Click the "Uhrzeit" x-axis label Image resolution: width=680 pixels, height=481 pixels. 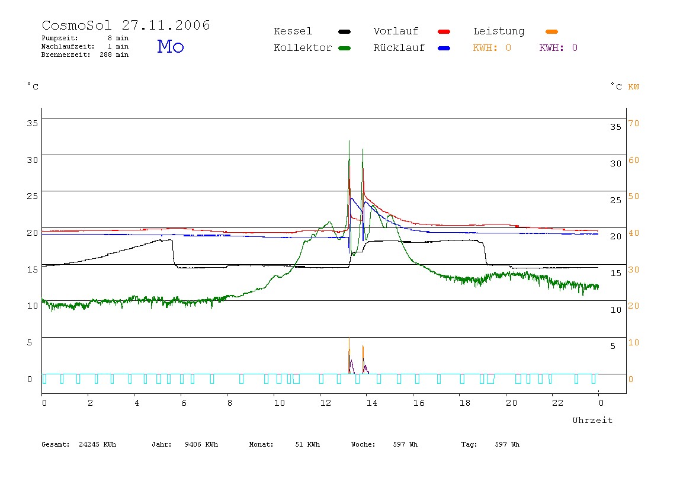click(592, 420)
